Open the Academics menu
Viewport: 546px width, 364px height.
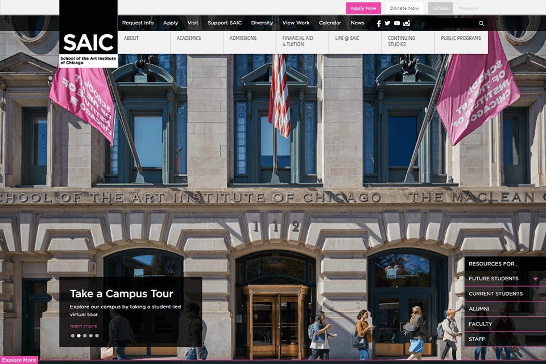click(x=197, y=42)
